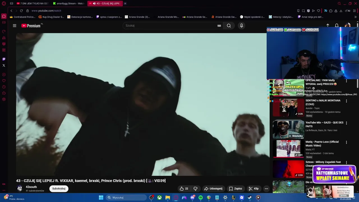This screenshot has height=202, width=359.
Task: Open 'Matiq - Puerto Loco' video thumbnail
Action: (x=288, y=149)
